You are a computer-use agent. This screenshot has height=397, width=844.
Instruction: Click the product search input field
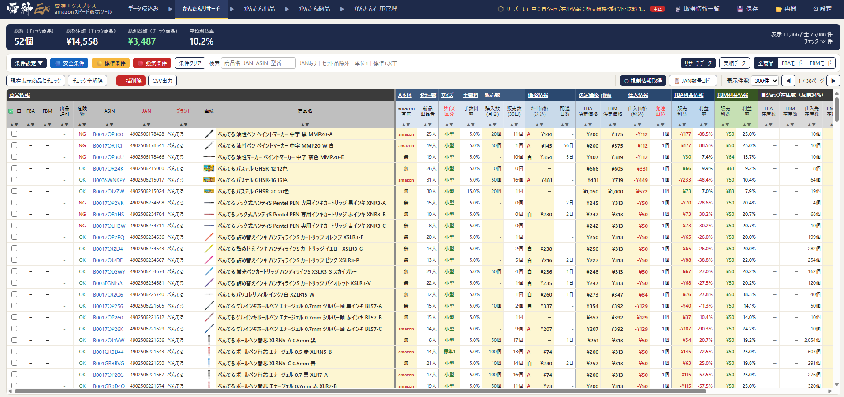pos(258,63)
